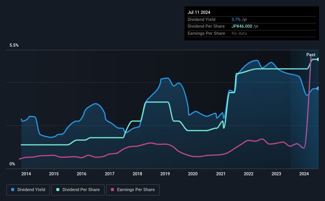Viewport: 325px width, 201px height.
Task: Click the 2023 x-axis label
Action: coord(276,174)
